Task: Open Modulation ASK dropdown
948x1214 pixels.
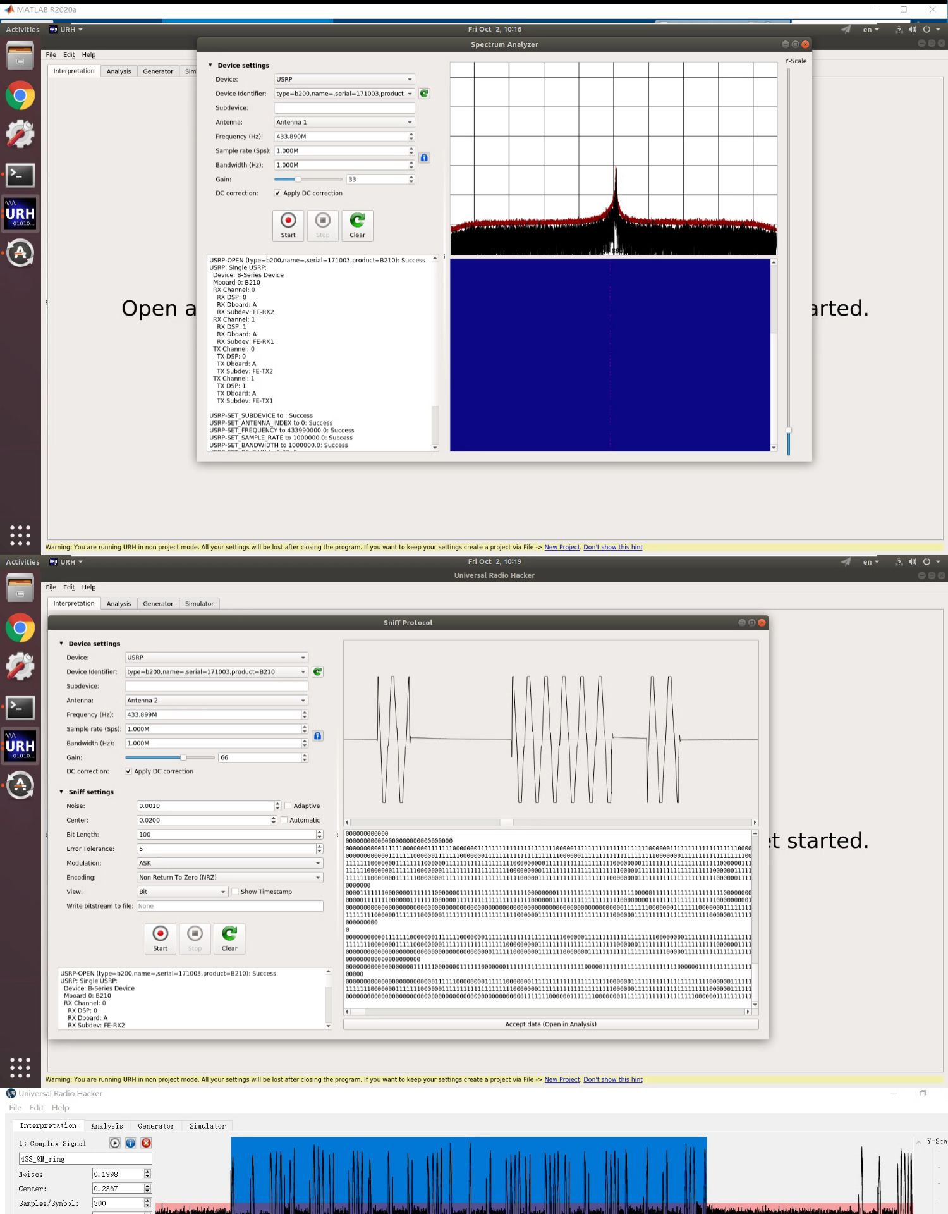Action: click(x=230, y=863)
